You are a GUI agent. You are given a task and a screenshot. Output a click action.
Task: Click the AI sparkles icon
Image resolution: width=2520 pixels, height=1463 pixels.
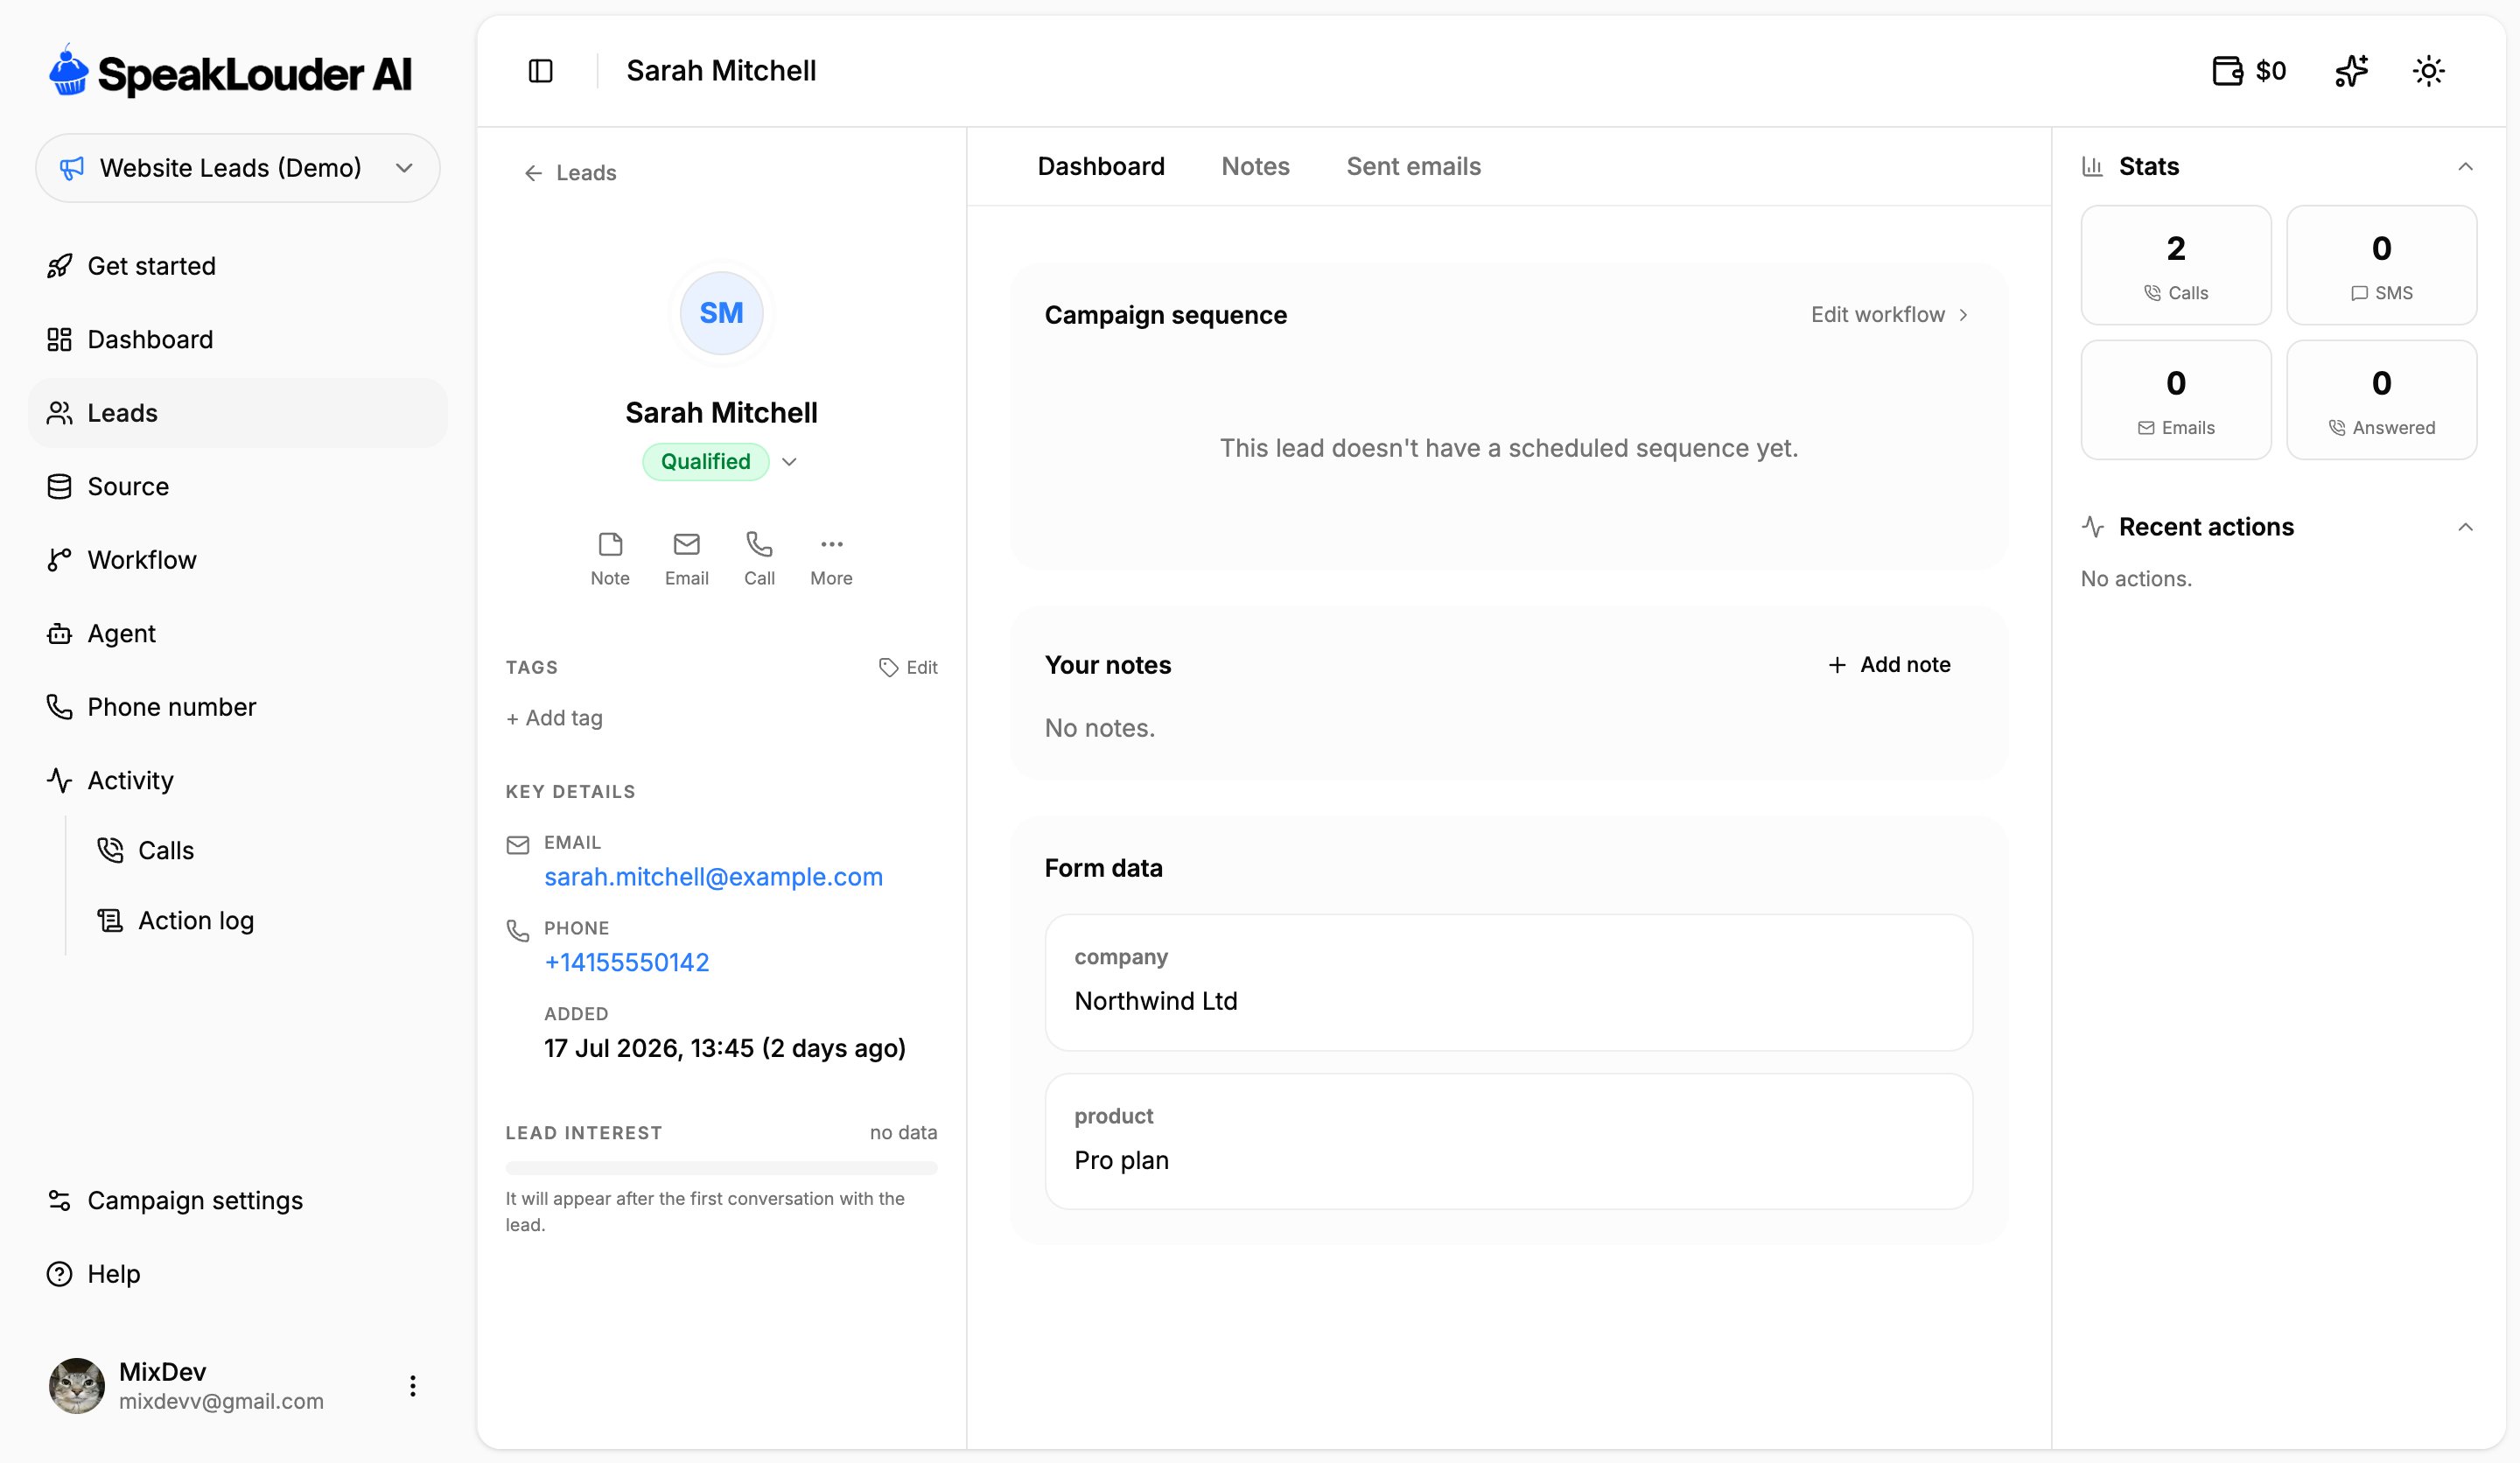click(x=2351, y=71)
